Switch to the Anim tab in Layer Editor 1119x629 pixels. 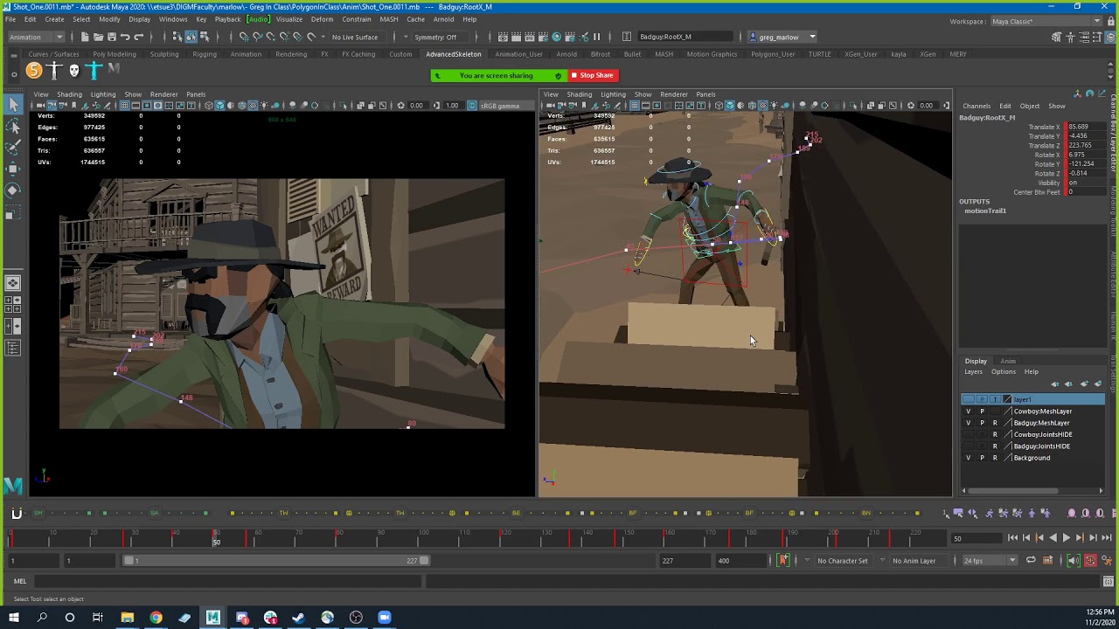[x=1008, y=361]
